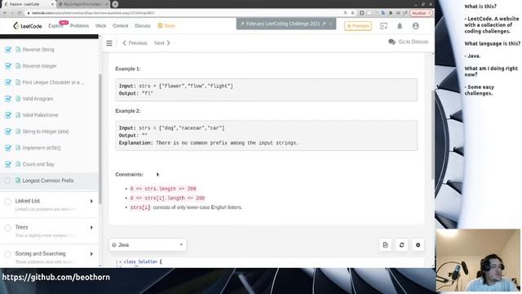The height and width of the screenshot is (294, 522).
Task: Open the LeetCode logo home link
Action: (x=27, y=25)
